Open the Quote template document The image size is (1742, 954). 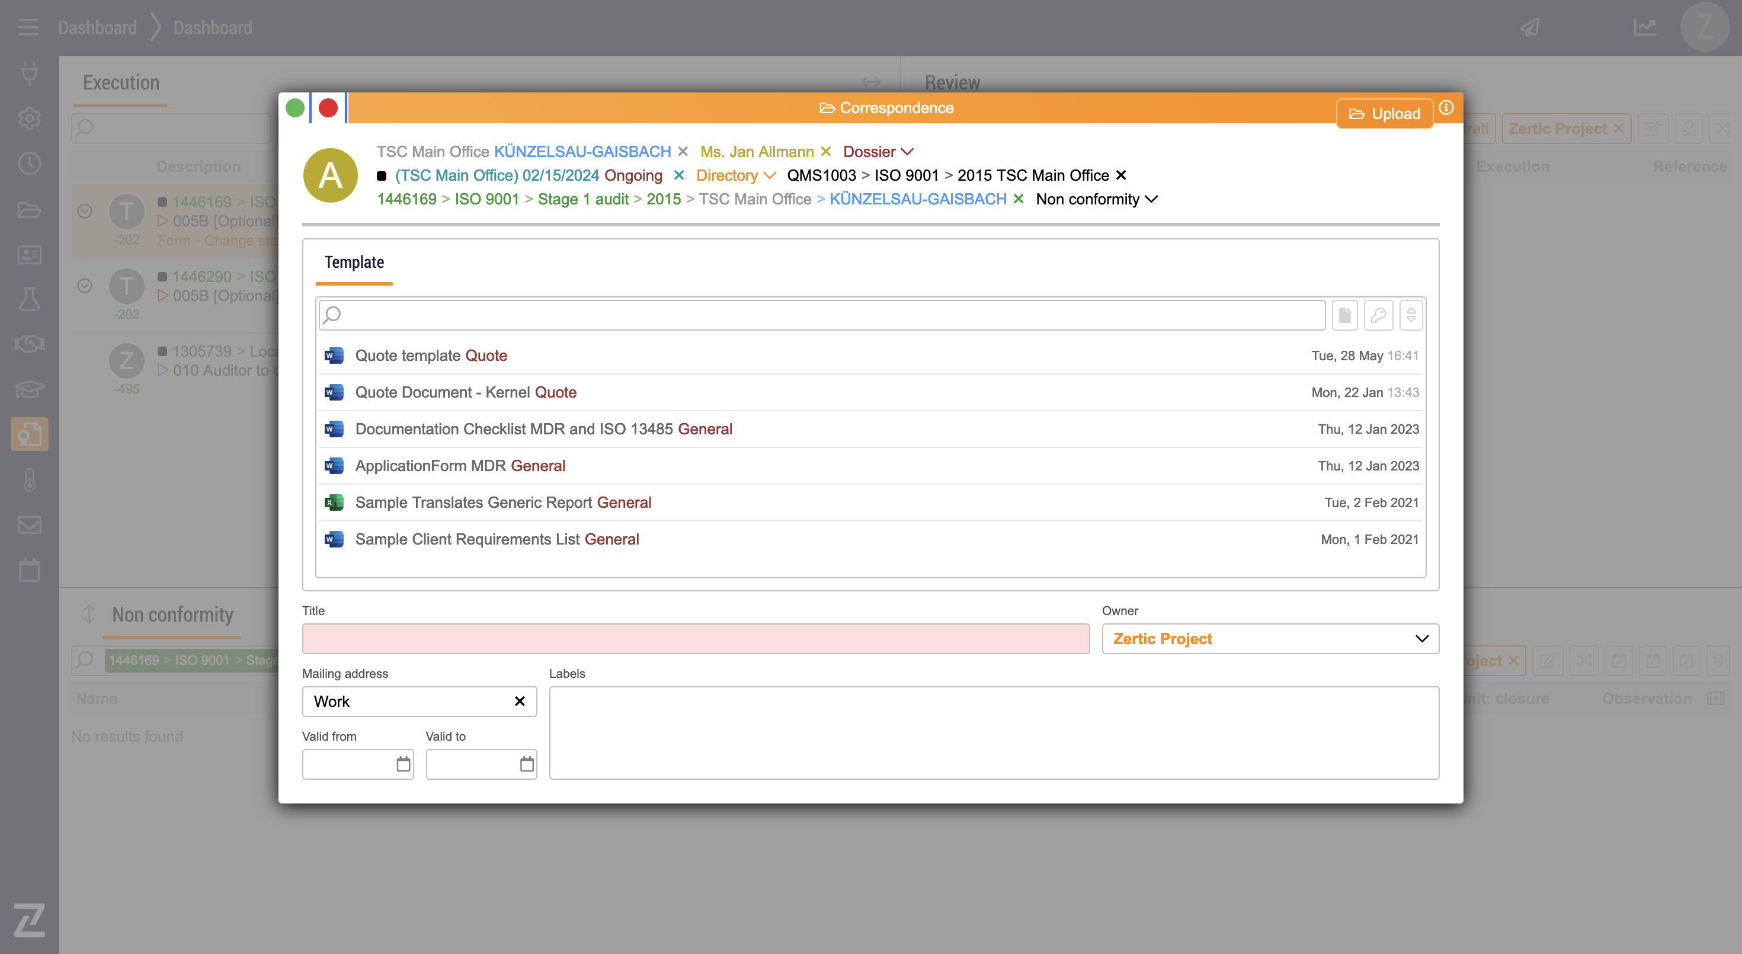click(x=430, y=356)
